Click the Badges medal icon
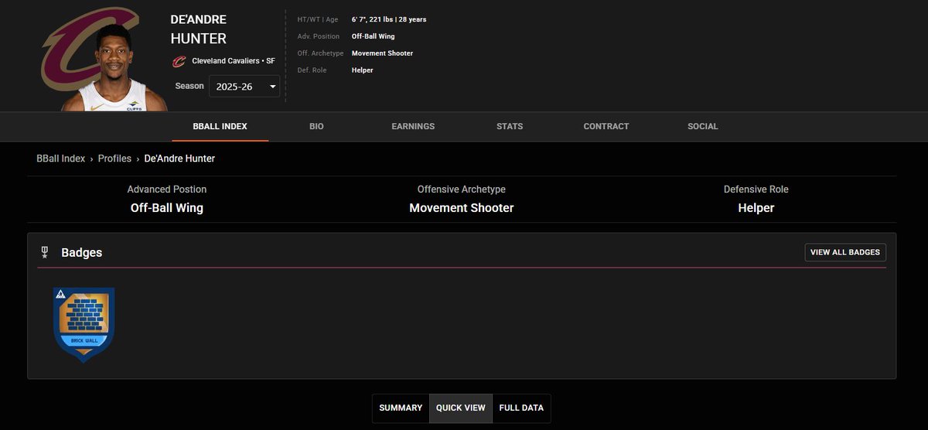Viewport: 928px width, 430px height. pyautogui.click(x=45, y=252)
